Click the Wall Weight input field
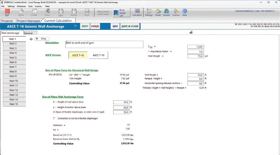Screen dimensions: 280x155 [196, 56]
